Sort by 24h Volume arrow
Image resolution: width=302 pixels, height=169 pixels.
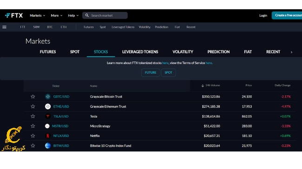[x=203, y=86]
